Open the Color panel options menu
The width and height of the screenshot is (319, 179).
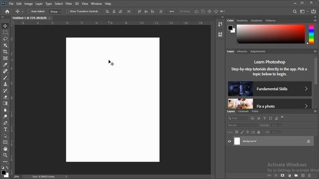coord(315,20)
